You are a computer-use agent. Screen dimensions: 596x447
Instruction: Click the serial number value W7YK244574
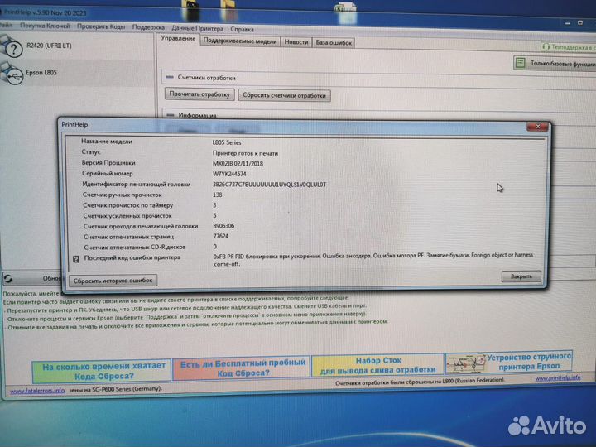coord(229,174)
